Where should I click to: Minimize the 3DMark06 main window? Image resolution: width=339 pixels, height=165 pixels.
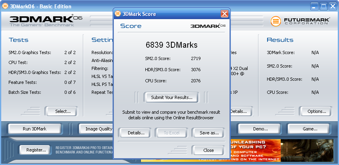pyautogui.click(x=315, y=6)
